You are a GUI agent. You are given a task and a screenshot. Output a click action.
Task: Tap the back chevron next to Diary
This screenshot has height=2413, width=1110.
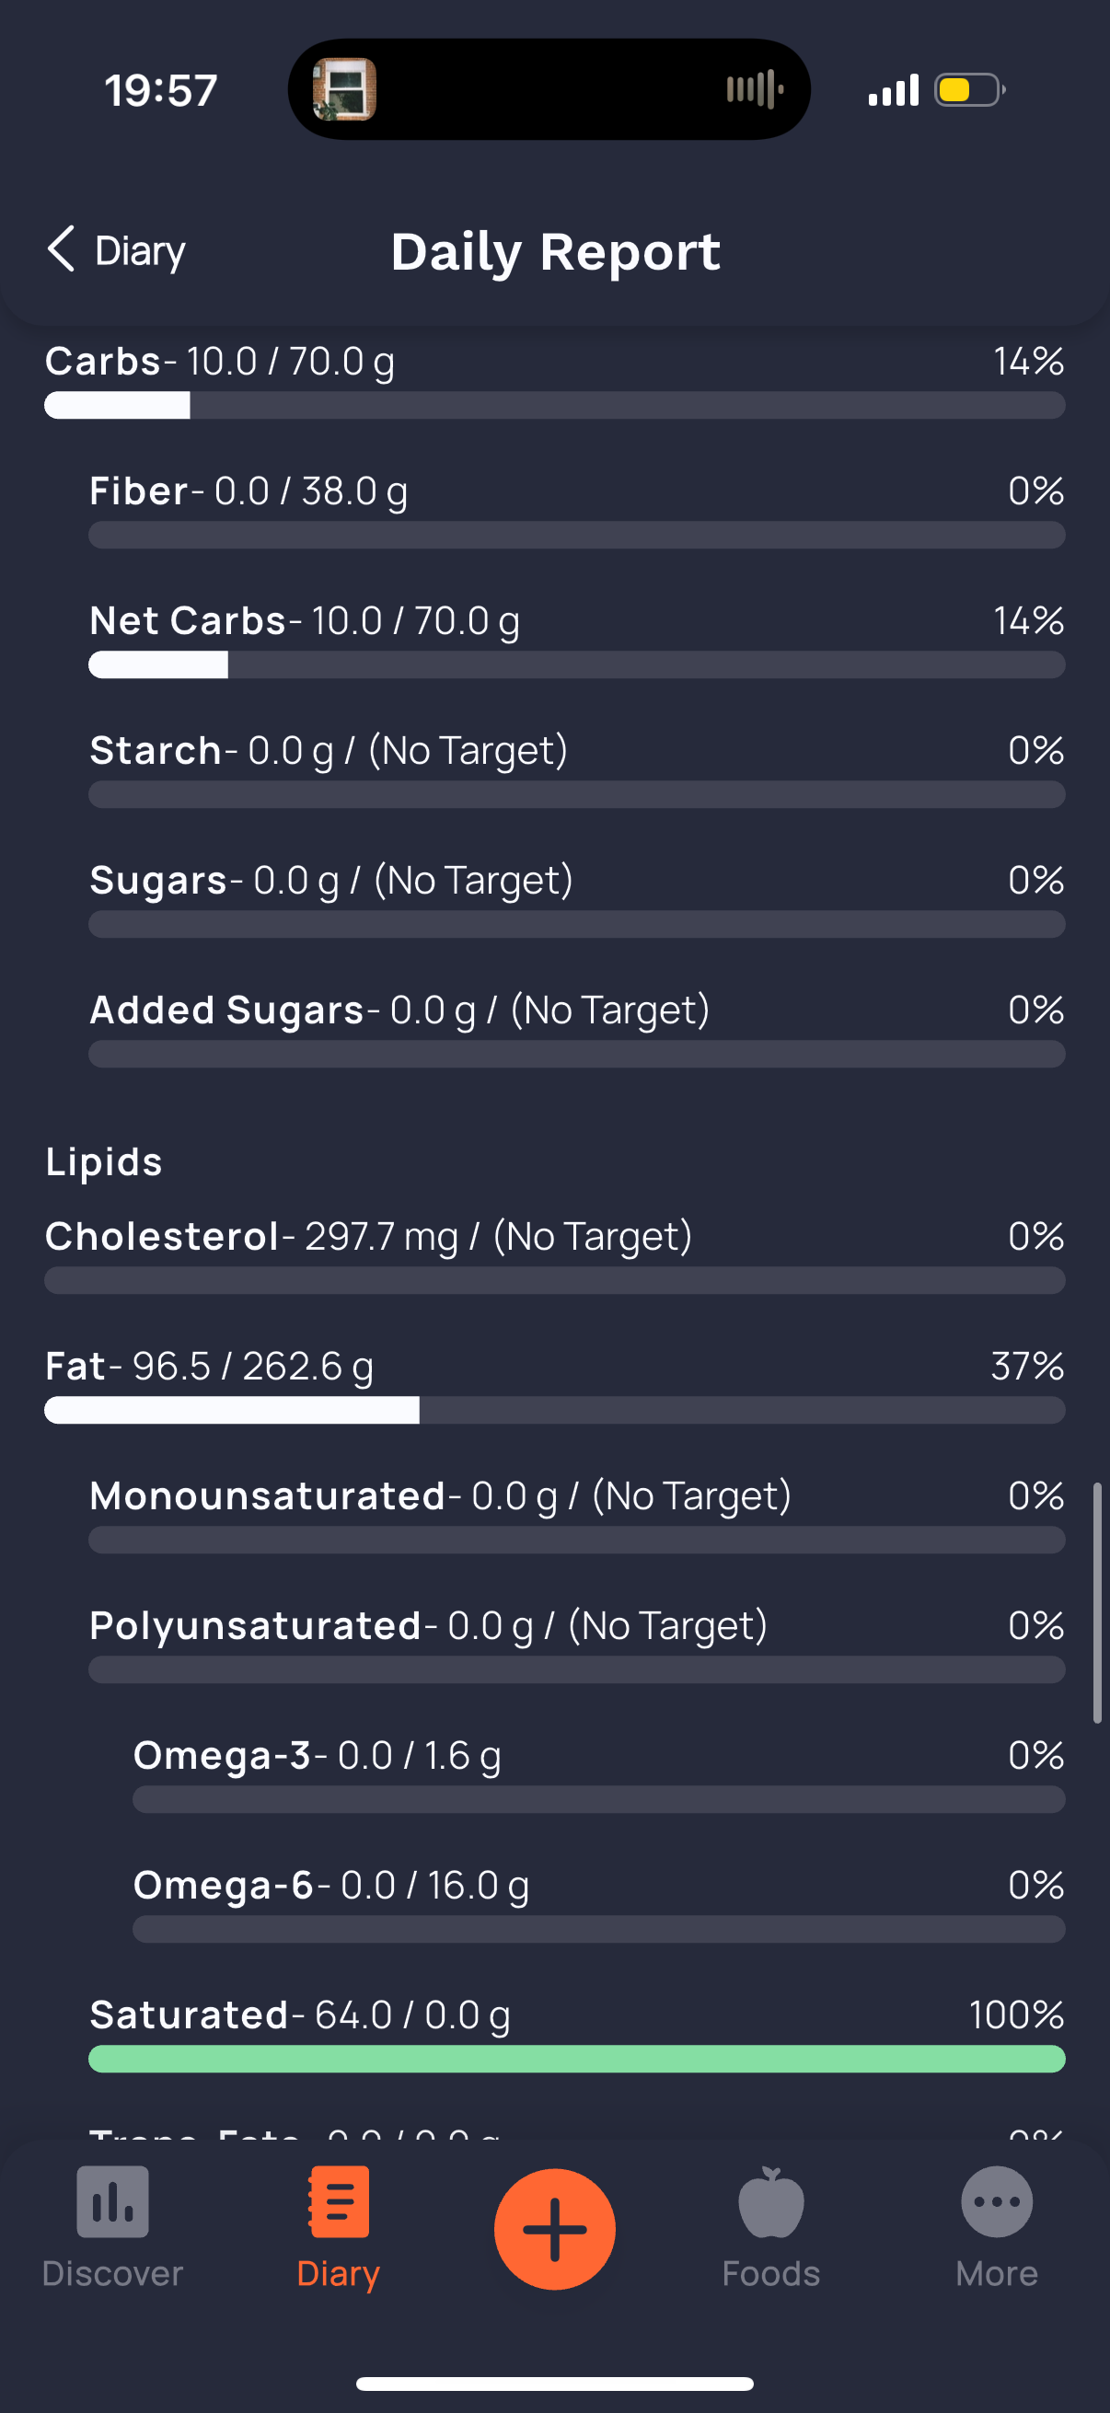pyautogui.click(x=61, y=249)
